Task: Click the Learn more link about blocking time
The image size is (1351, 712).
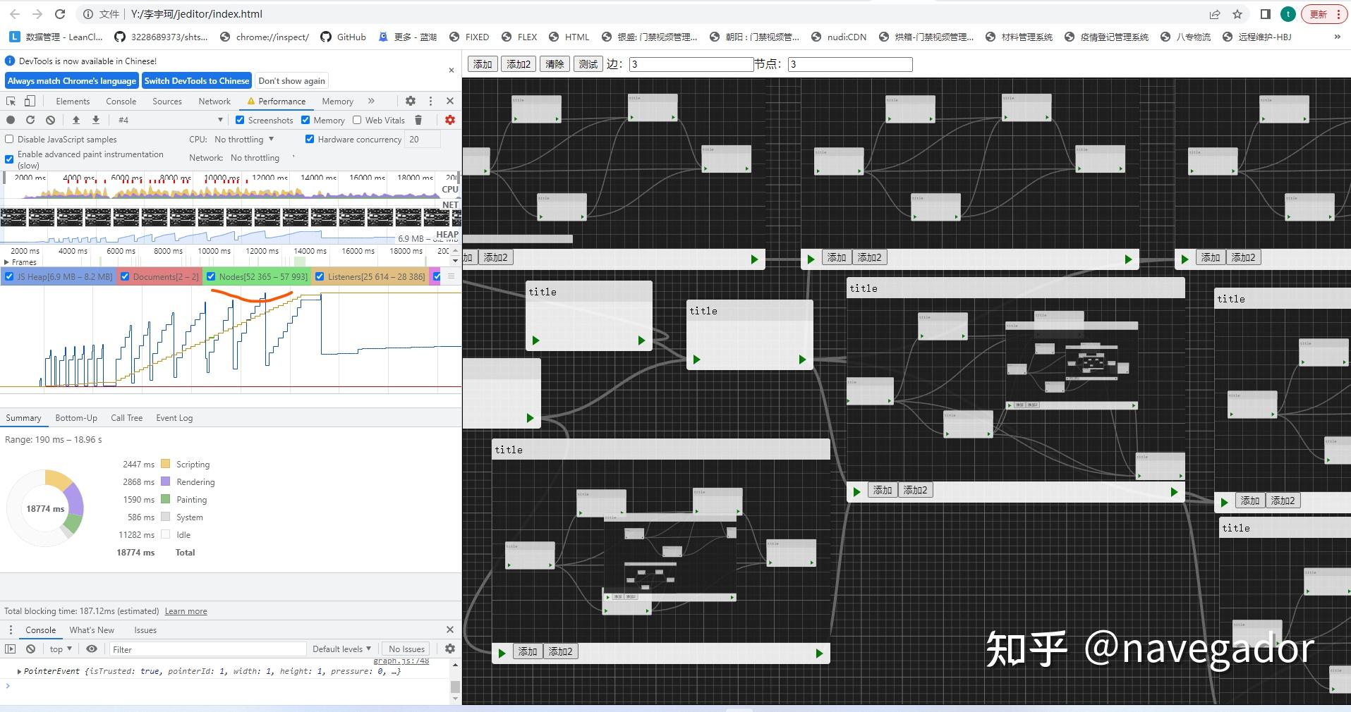Action: point(186,610)
